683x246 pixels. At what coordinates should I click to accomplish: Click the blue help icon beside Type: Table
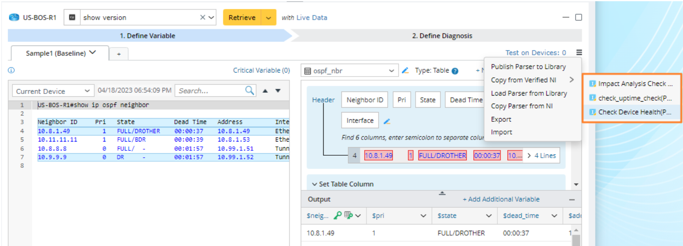pos(455,71)
